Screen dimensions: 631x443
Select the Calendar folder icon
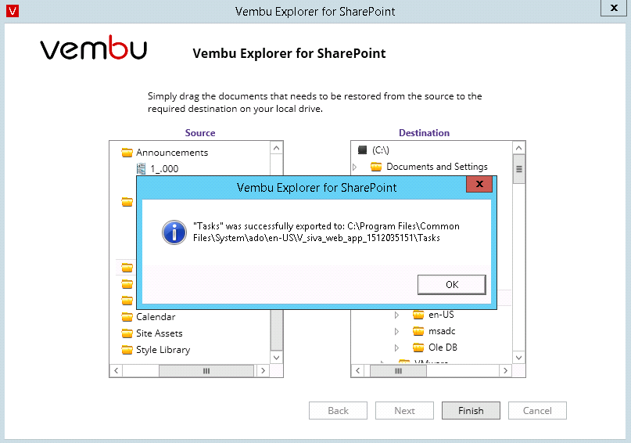pyautogui.click(x=127, y=317)
